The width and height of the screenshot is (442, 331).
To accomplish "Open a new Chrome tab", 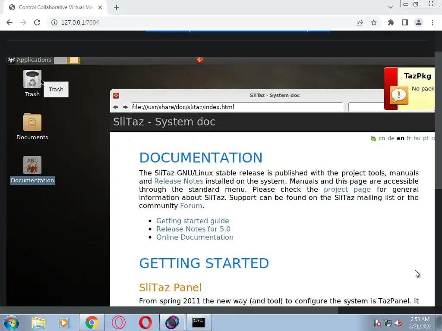I will [117, 7].
